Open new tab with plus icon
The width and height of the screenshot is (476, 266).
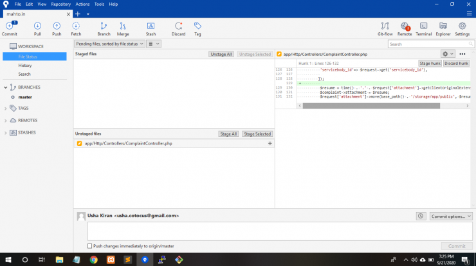pos(78,14)
